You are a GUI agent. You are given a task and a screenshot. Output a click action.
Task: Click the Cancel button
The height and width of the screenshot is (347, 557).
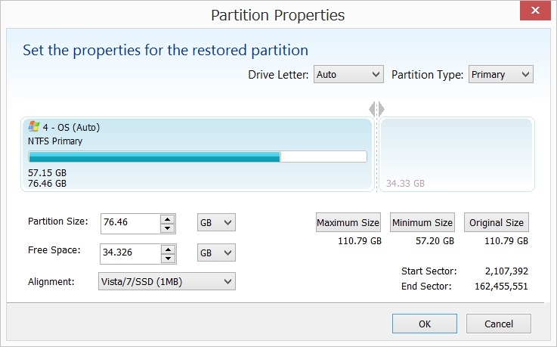pyautogui.click(x=498, y=324)
